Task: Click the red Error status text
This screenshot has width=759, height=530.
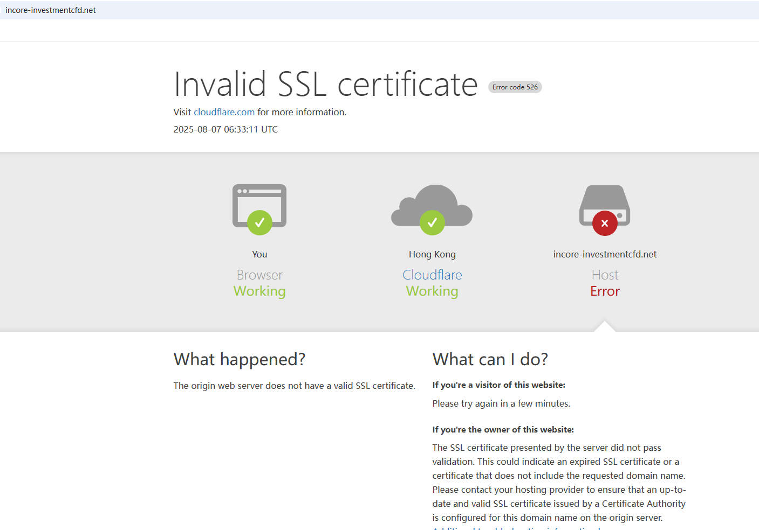Action: pyautogui.click(x=605, y=291)
